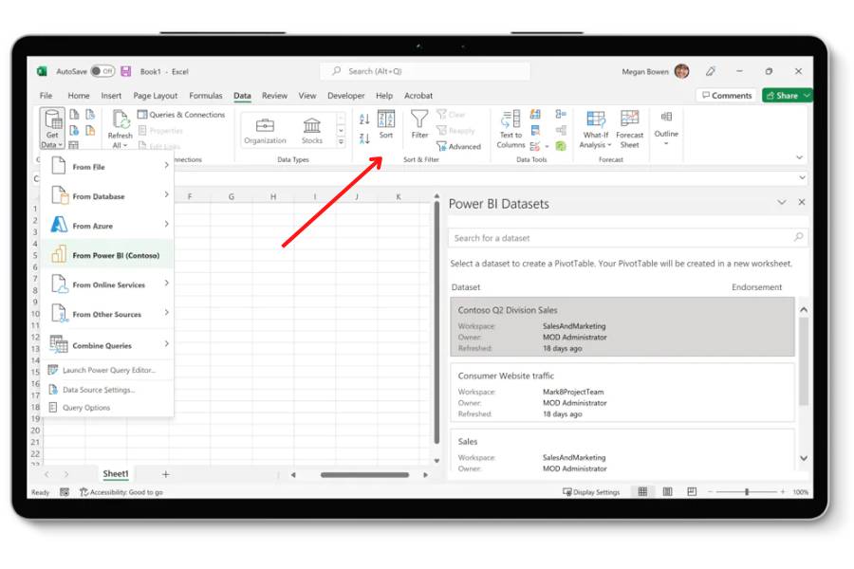Open What-If Analysis menu
The image size is (854, 569).
click(595, 129)
